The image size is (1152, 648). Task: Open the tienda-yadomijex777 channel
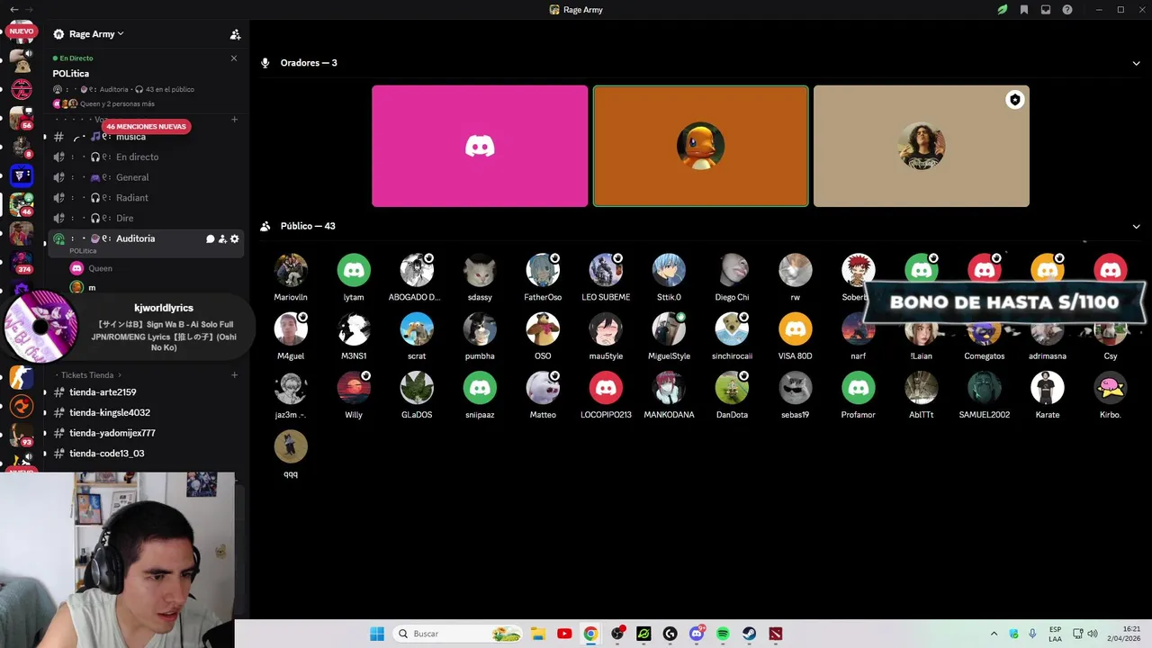pyautogui.click(x=147, y=433)
